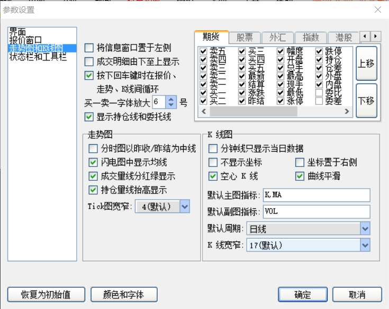The width and height of the screenshot is (389, 309).
Task: Click the 下移 move-down button
Action: click(x=366, y=100)
